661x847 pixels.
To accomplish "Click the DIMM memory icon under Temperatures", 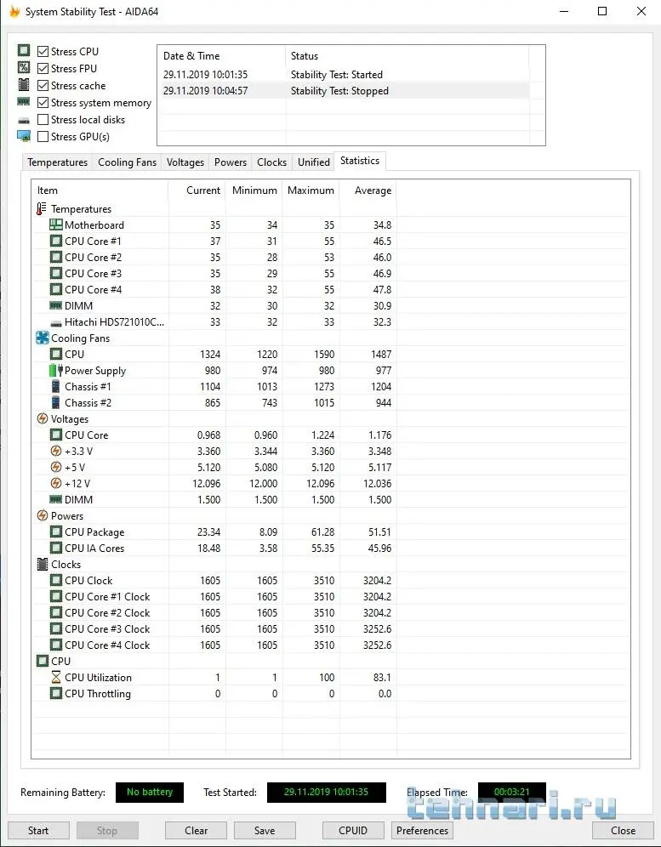I will tap(55, 306).
